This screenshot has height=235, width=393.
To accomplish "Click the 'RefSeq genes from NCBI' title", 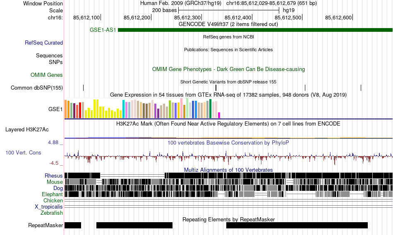I will pyautogui.click(x=229, y=37).
